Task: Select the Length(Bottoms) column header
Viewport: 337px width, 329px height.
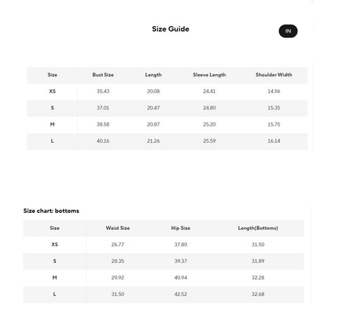Action: coord(258,228)
